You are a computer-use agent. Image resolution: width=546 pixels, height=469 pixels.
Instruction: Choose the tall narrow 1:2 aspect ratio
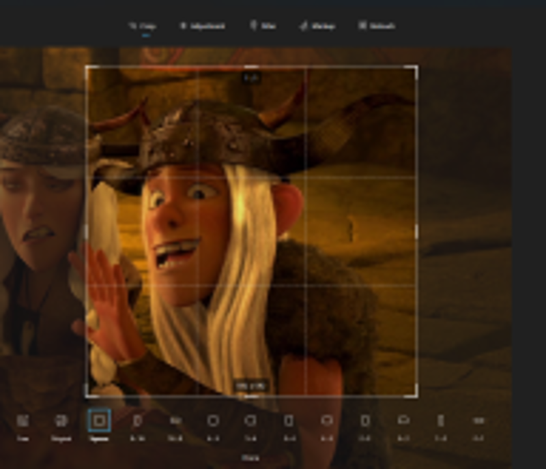click(441, 421)
